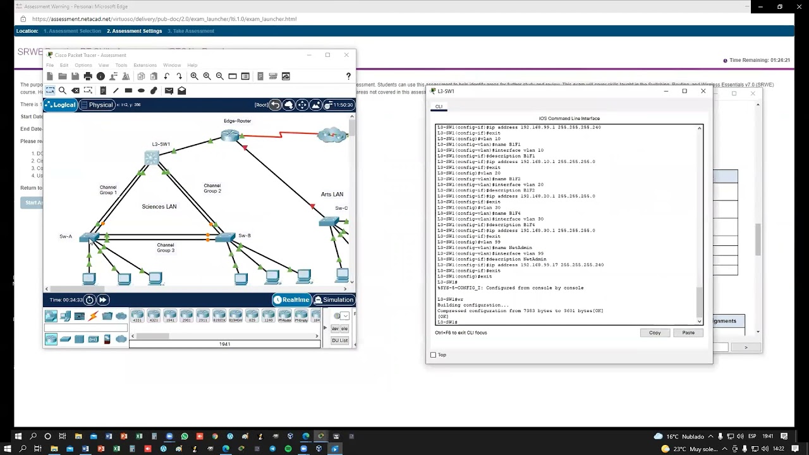Select the Switches device subcategory
The width and height of the screenshot is (809, 455).
tap(65, 339)
